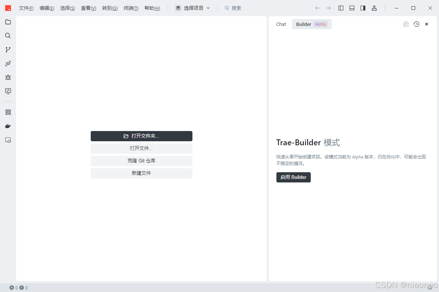The height and width of the screenshot is (292, 439).
Task: Click the 搜索 search field
Action: point(233,8)
